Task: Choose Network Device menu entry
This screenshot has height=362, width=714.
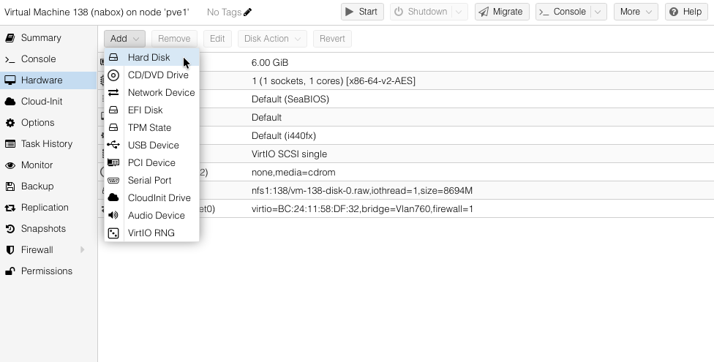Action: tap(151, 92)
